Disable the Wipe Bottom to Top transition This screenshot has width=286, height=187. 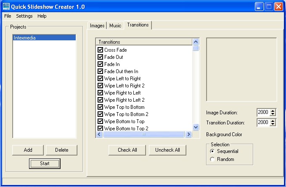(x=100, y=121)
